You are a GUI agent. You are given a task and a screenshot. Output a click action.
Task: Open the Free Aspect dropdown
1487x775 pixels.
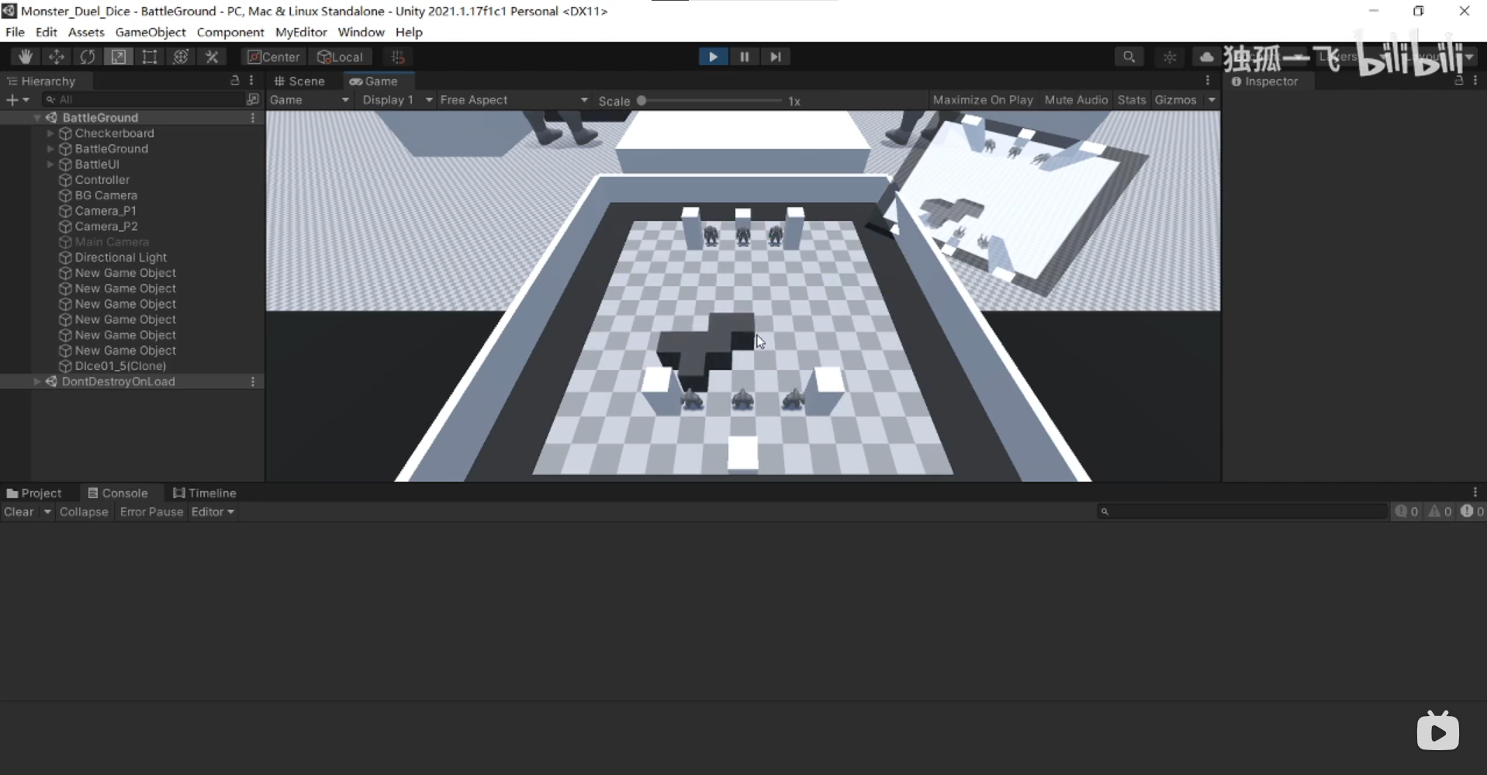514,100
